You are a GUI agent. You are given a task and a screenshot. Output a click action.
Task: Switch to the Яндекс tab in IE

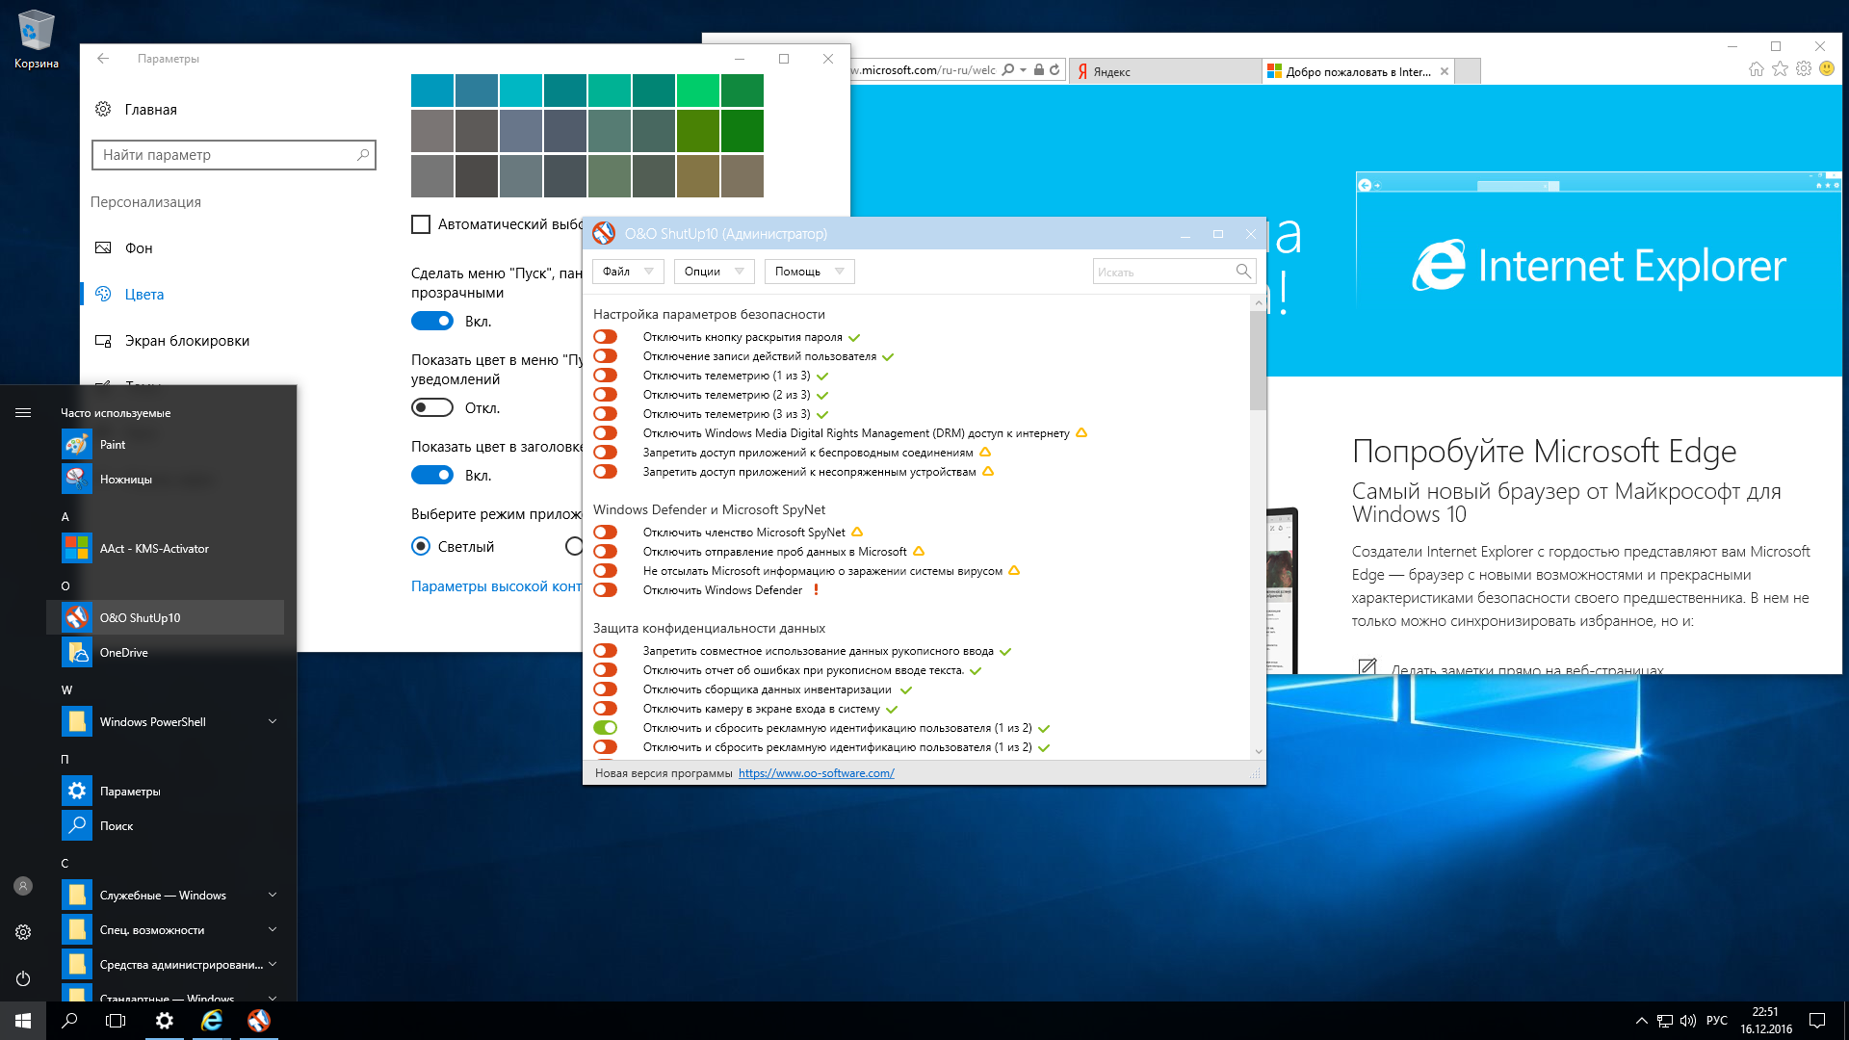(1165, 71)
